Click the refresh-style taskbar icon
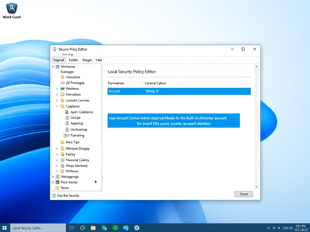The image size is (310, 232). point(82,228)
